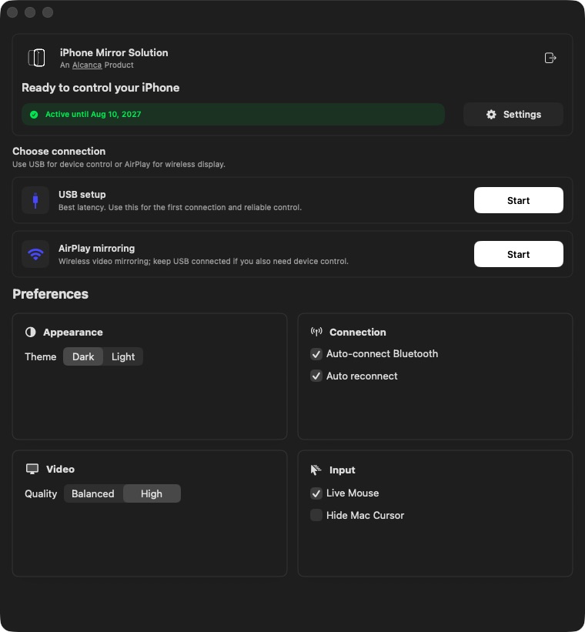Click the 'Preferences' heading

click(x=50, y=294)
